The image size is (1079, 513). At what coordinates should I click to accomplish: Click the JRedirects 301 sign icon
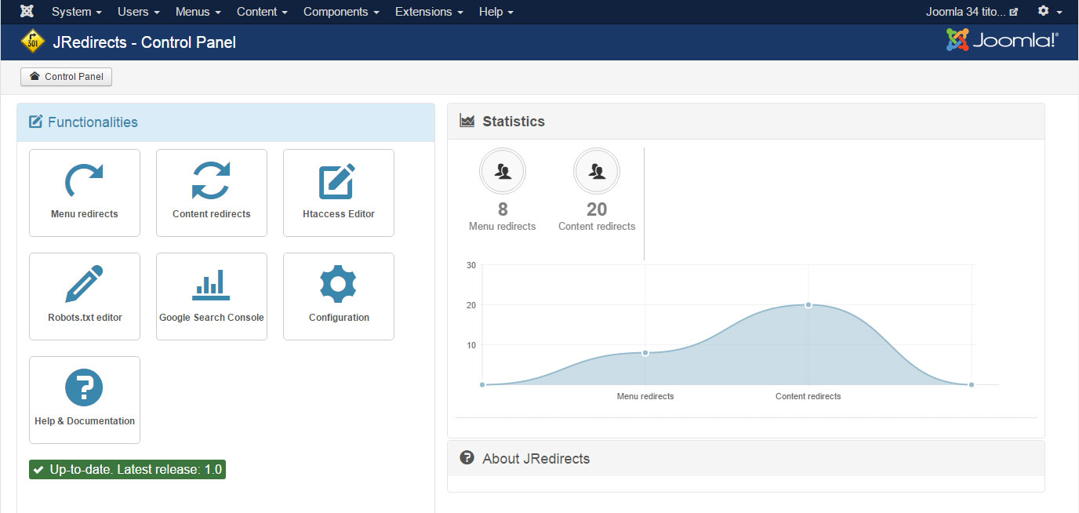coord(33,42)
